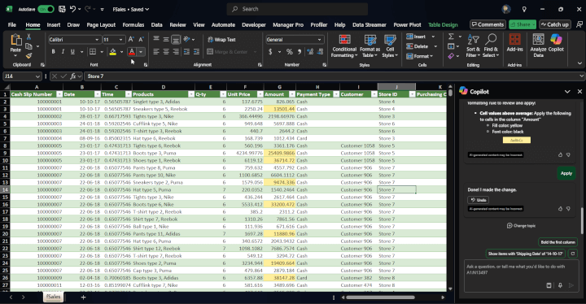Toggle Align Left
The height and width of the screenshot is (304, 586).
click(156, 51)
